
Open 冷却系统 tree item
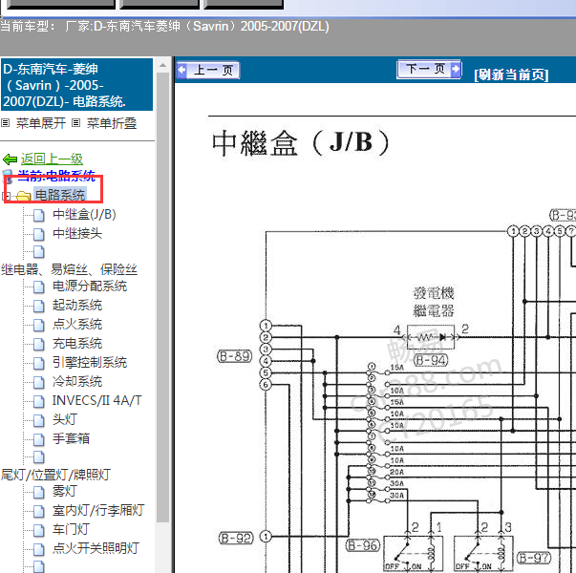pyautogui.click(x=77, y=381)
